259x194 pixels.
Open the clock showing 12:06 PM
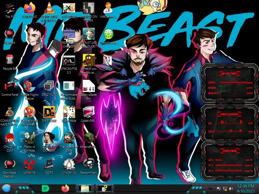246,188
